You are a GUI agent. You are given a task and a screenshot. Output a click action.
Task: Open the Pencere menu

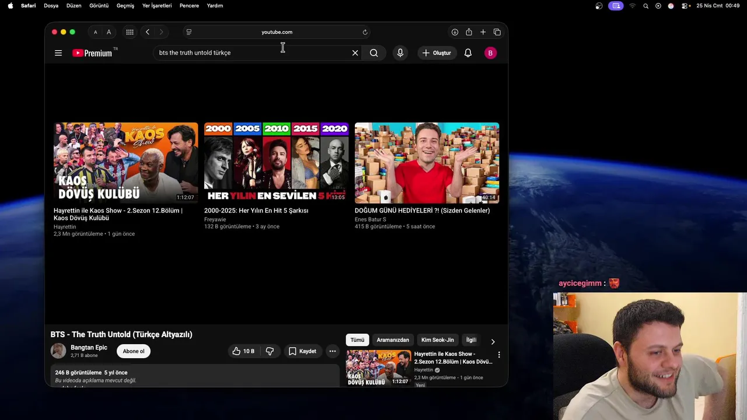coord(189,6)
